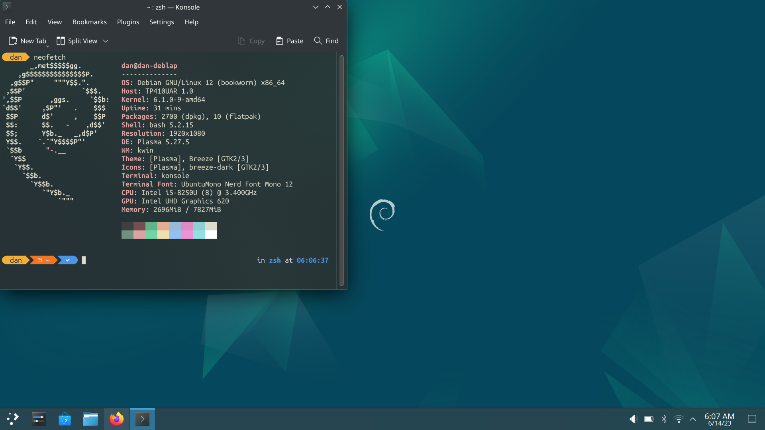This screenshot has height=430, width=765.
Task: Open Find search in Konsole
Action: click(326, 41)
